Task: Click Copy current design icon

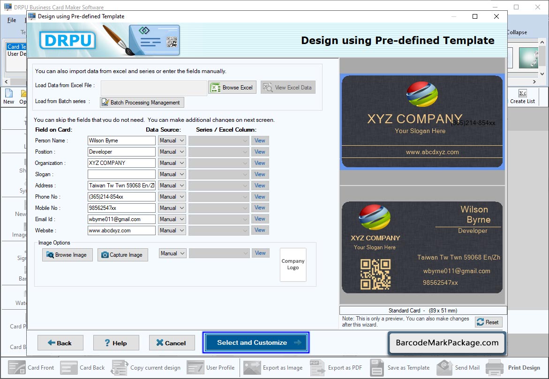Action: [146, 367]
